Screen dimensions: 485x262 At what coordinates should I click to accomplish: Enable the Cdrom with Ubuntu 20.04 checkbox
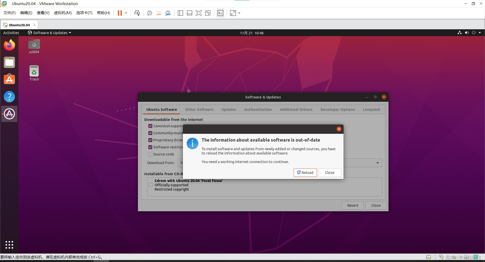point(151,185)
